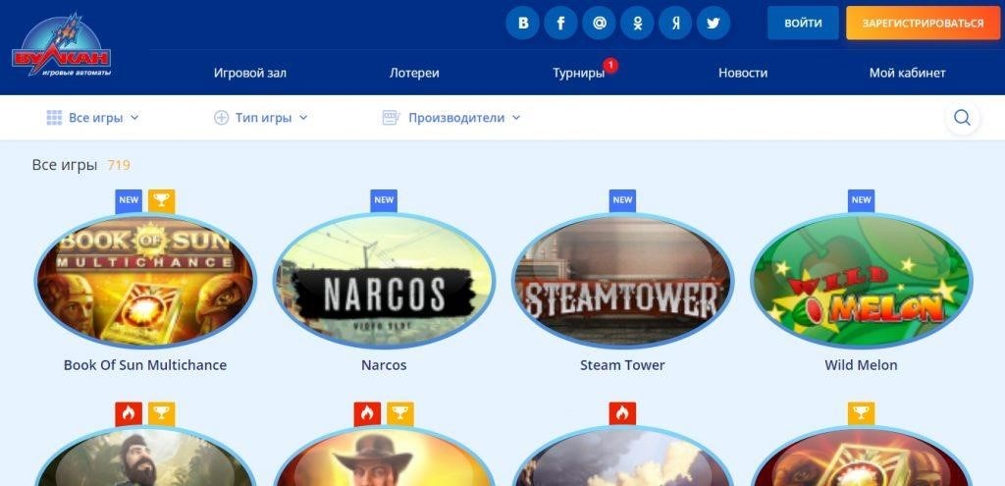
Task: Open the Турниры menu item
Action: [579, 73]
